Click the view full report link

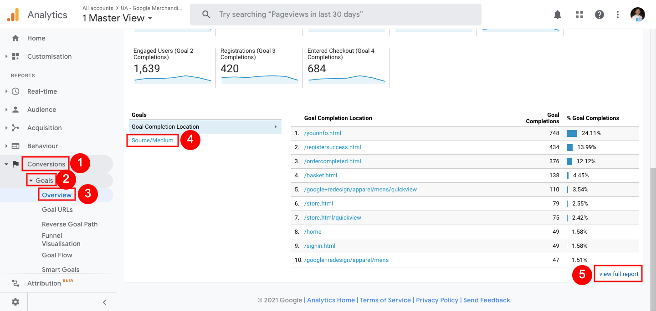pyautogui.click(x=619, y=274)
